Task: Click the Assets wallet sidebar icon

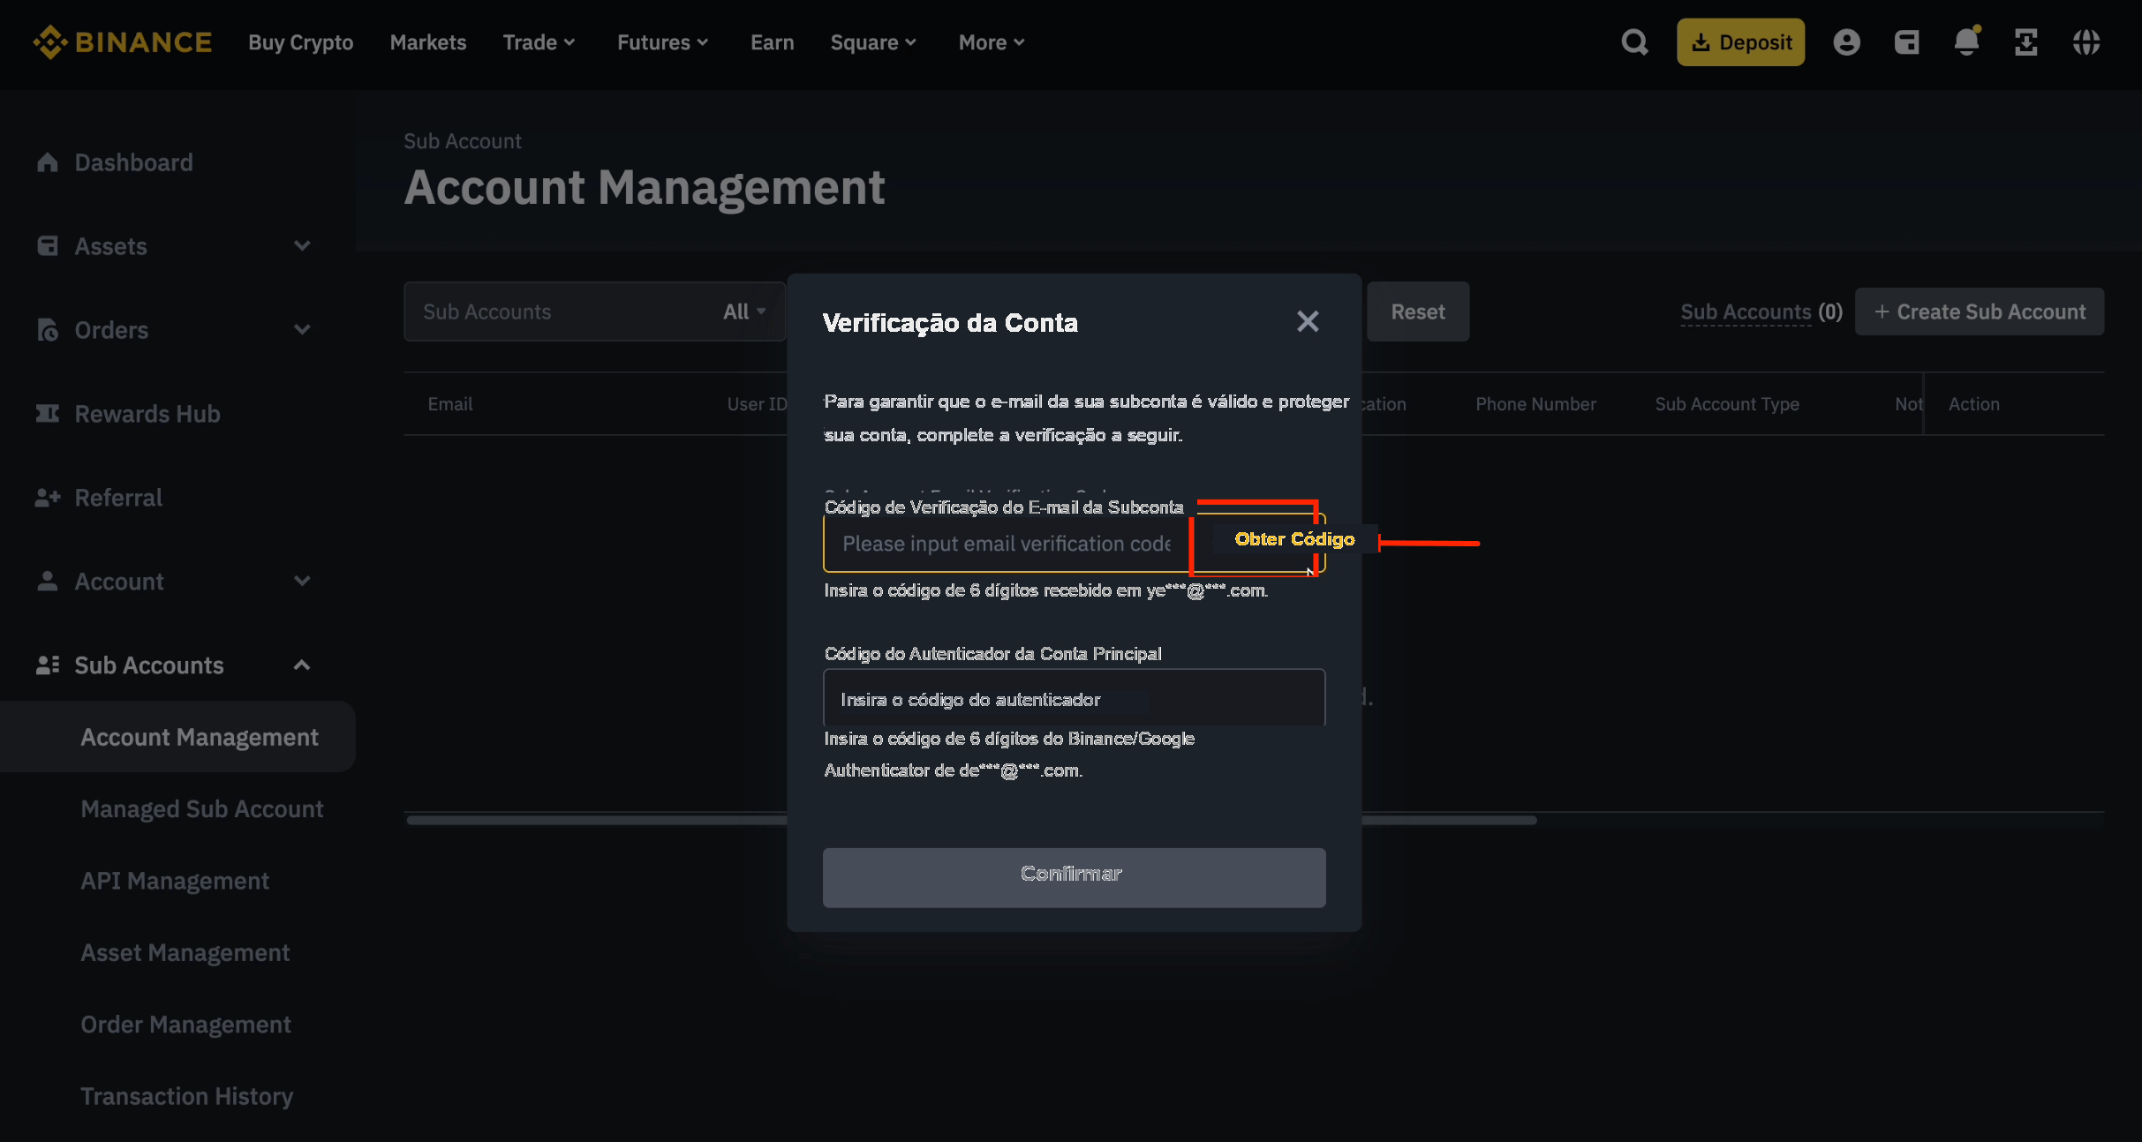Action: pyautogui.click(x=48, y=246)
